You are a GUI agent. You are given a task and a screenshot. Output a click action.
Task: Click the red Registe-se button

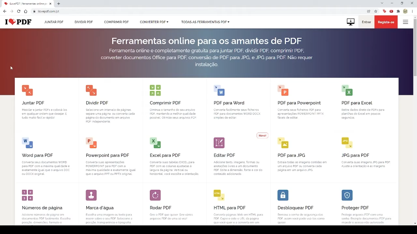tap(386, 22)
